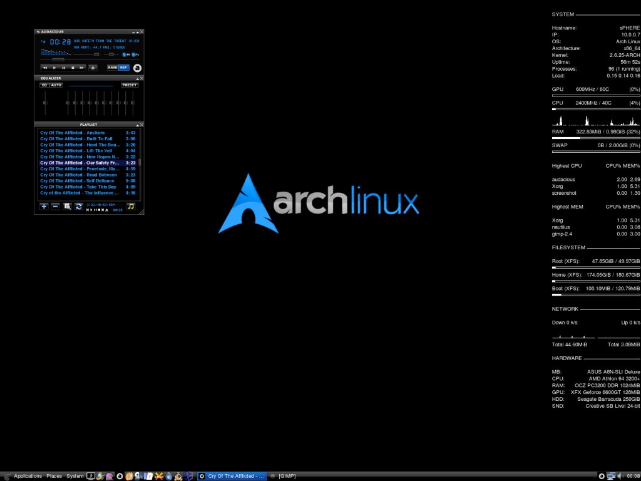Adjust the balance slider next to volume
Screen dimensions: 641x481
click(111, 54)
